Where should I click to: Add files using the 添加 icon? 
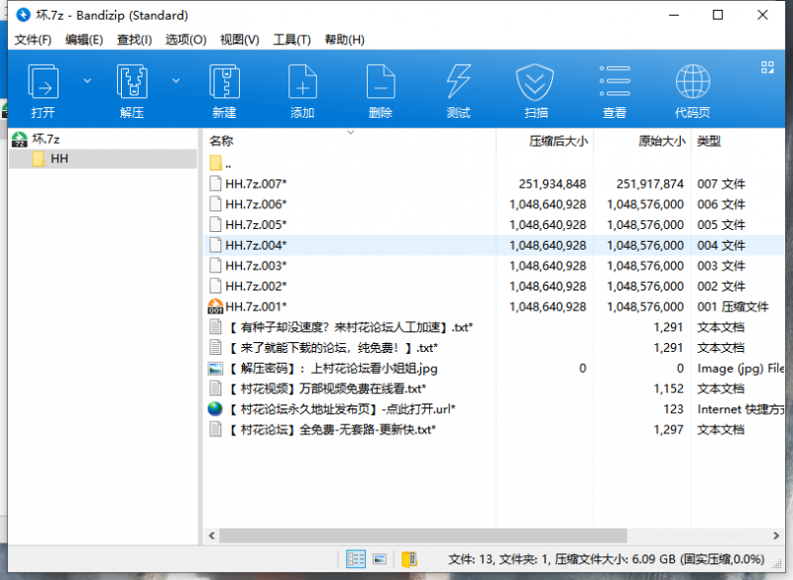[302, 89]
